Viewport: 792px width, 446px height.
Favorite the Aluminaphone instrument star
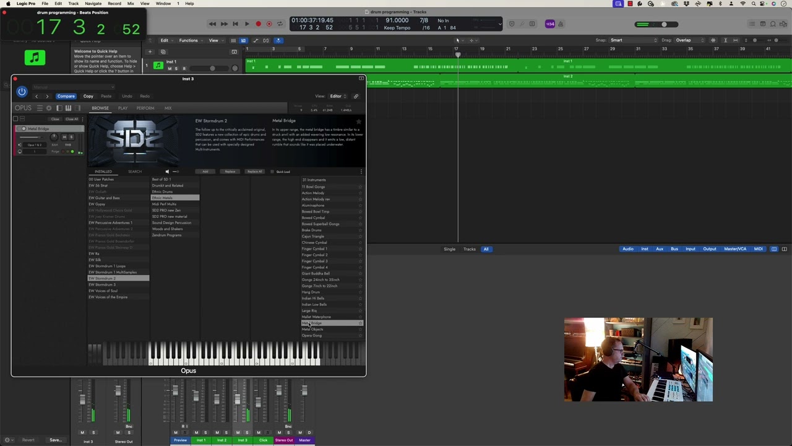[x=360, y=205]
